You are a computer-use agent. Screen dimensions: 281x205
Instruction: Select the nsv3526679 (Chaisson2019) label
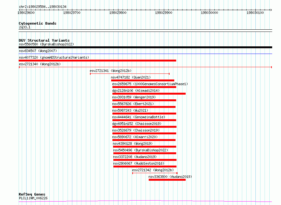(x=136, y=130)
